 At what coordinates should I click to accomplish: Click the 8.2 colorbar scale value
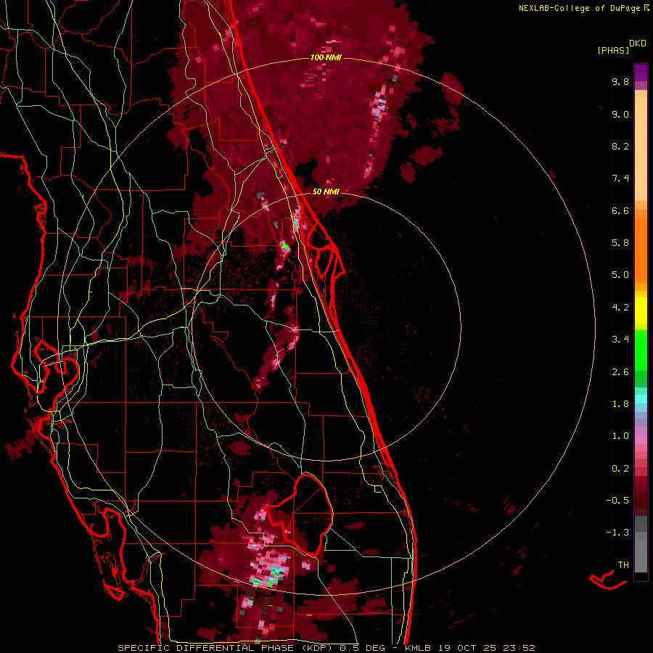tap(620, 146)
